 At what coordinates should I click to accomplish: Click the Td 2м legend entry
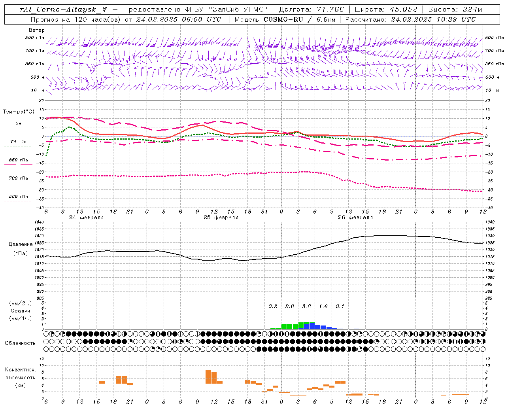(18, 142)
